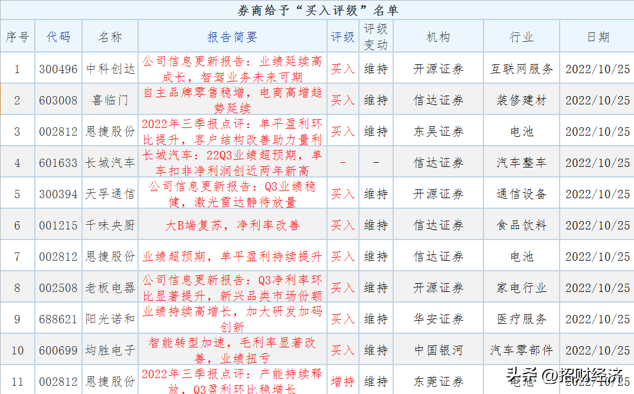Select stock name 长城汽车
634x394 pixels.
coord(110,162)
